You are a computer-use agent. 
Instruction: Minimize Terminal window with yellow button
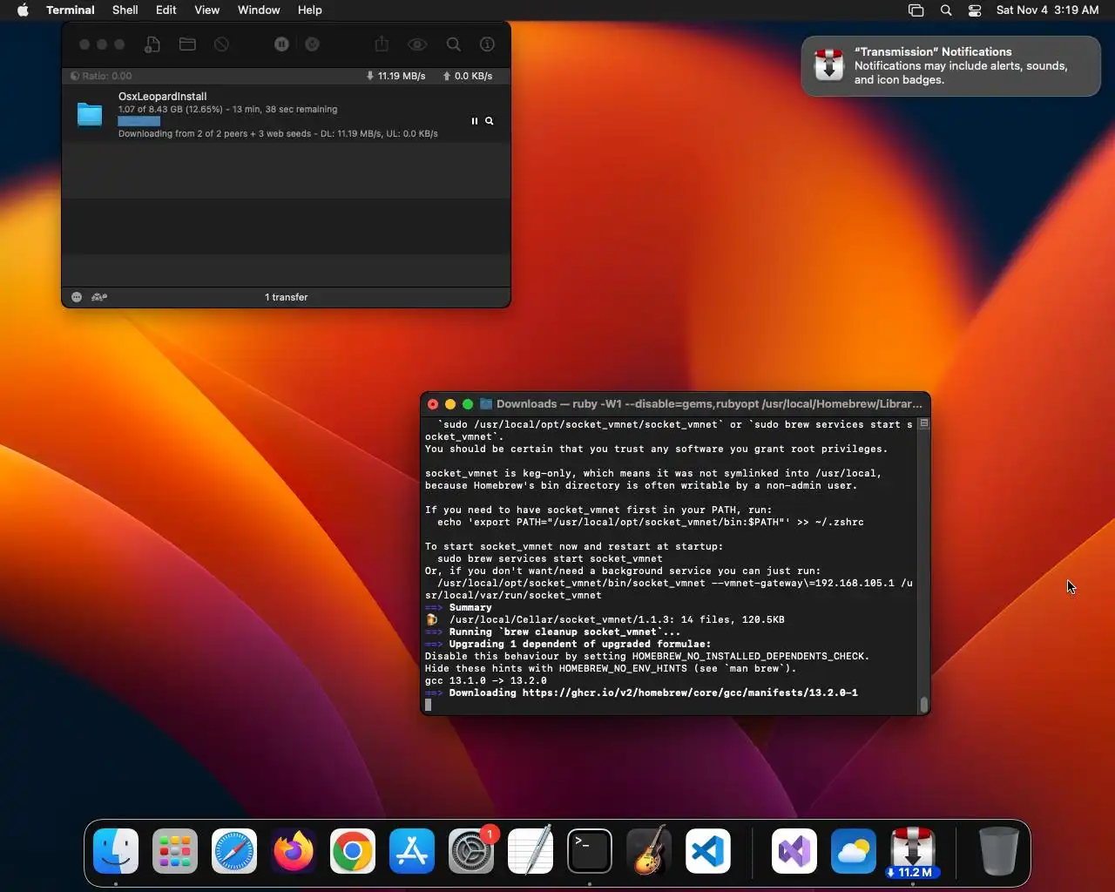[450, 404]
